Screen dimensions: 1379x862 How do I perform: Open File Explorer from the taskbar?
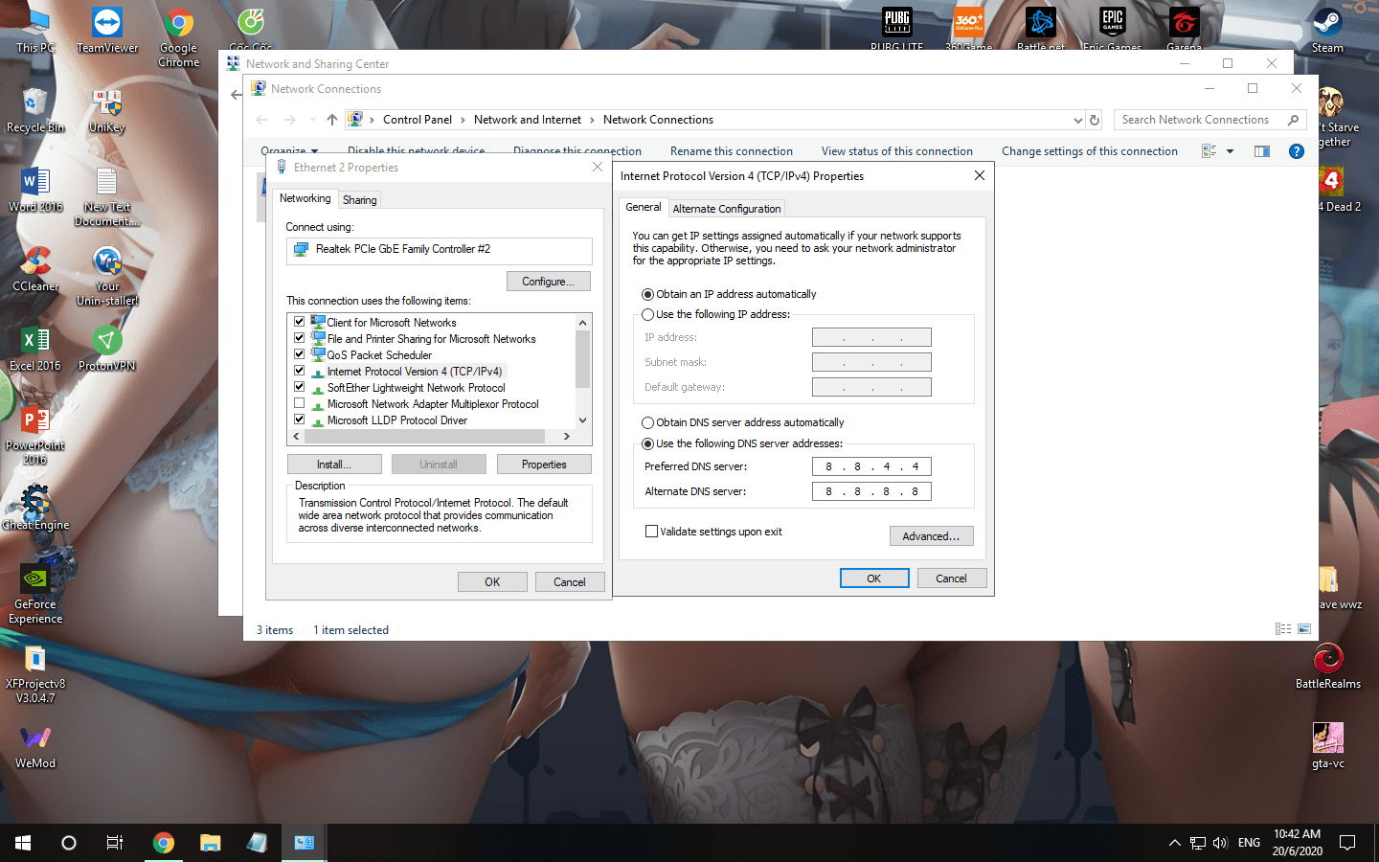coord(211,843)
